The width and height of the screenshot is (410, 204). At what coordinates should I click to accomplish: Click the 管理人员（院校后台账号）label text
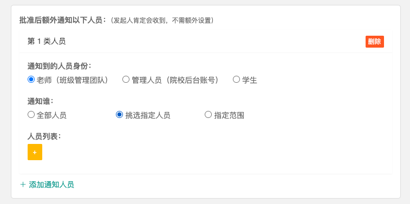click(x=175, y=80)
